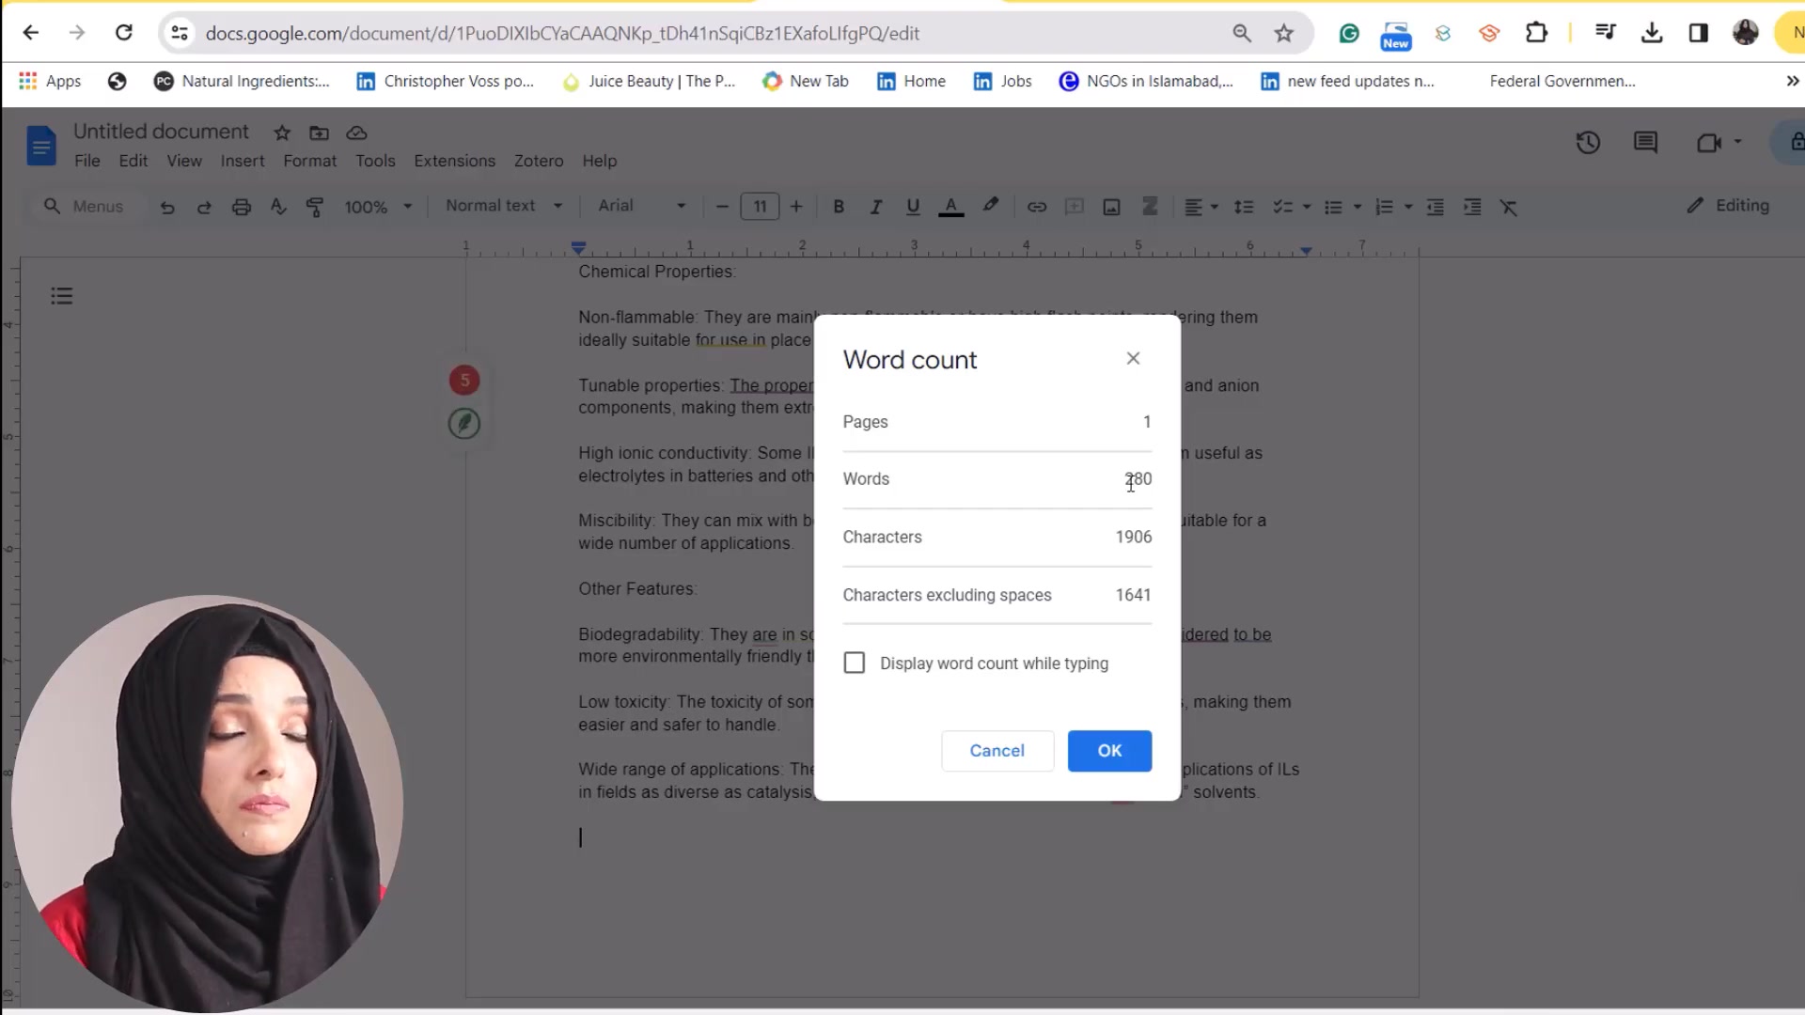Open the checklist toolbar button

click(x=1282, y=207)
